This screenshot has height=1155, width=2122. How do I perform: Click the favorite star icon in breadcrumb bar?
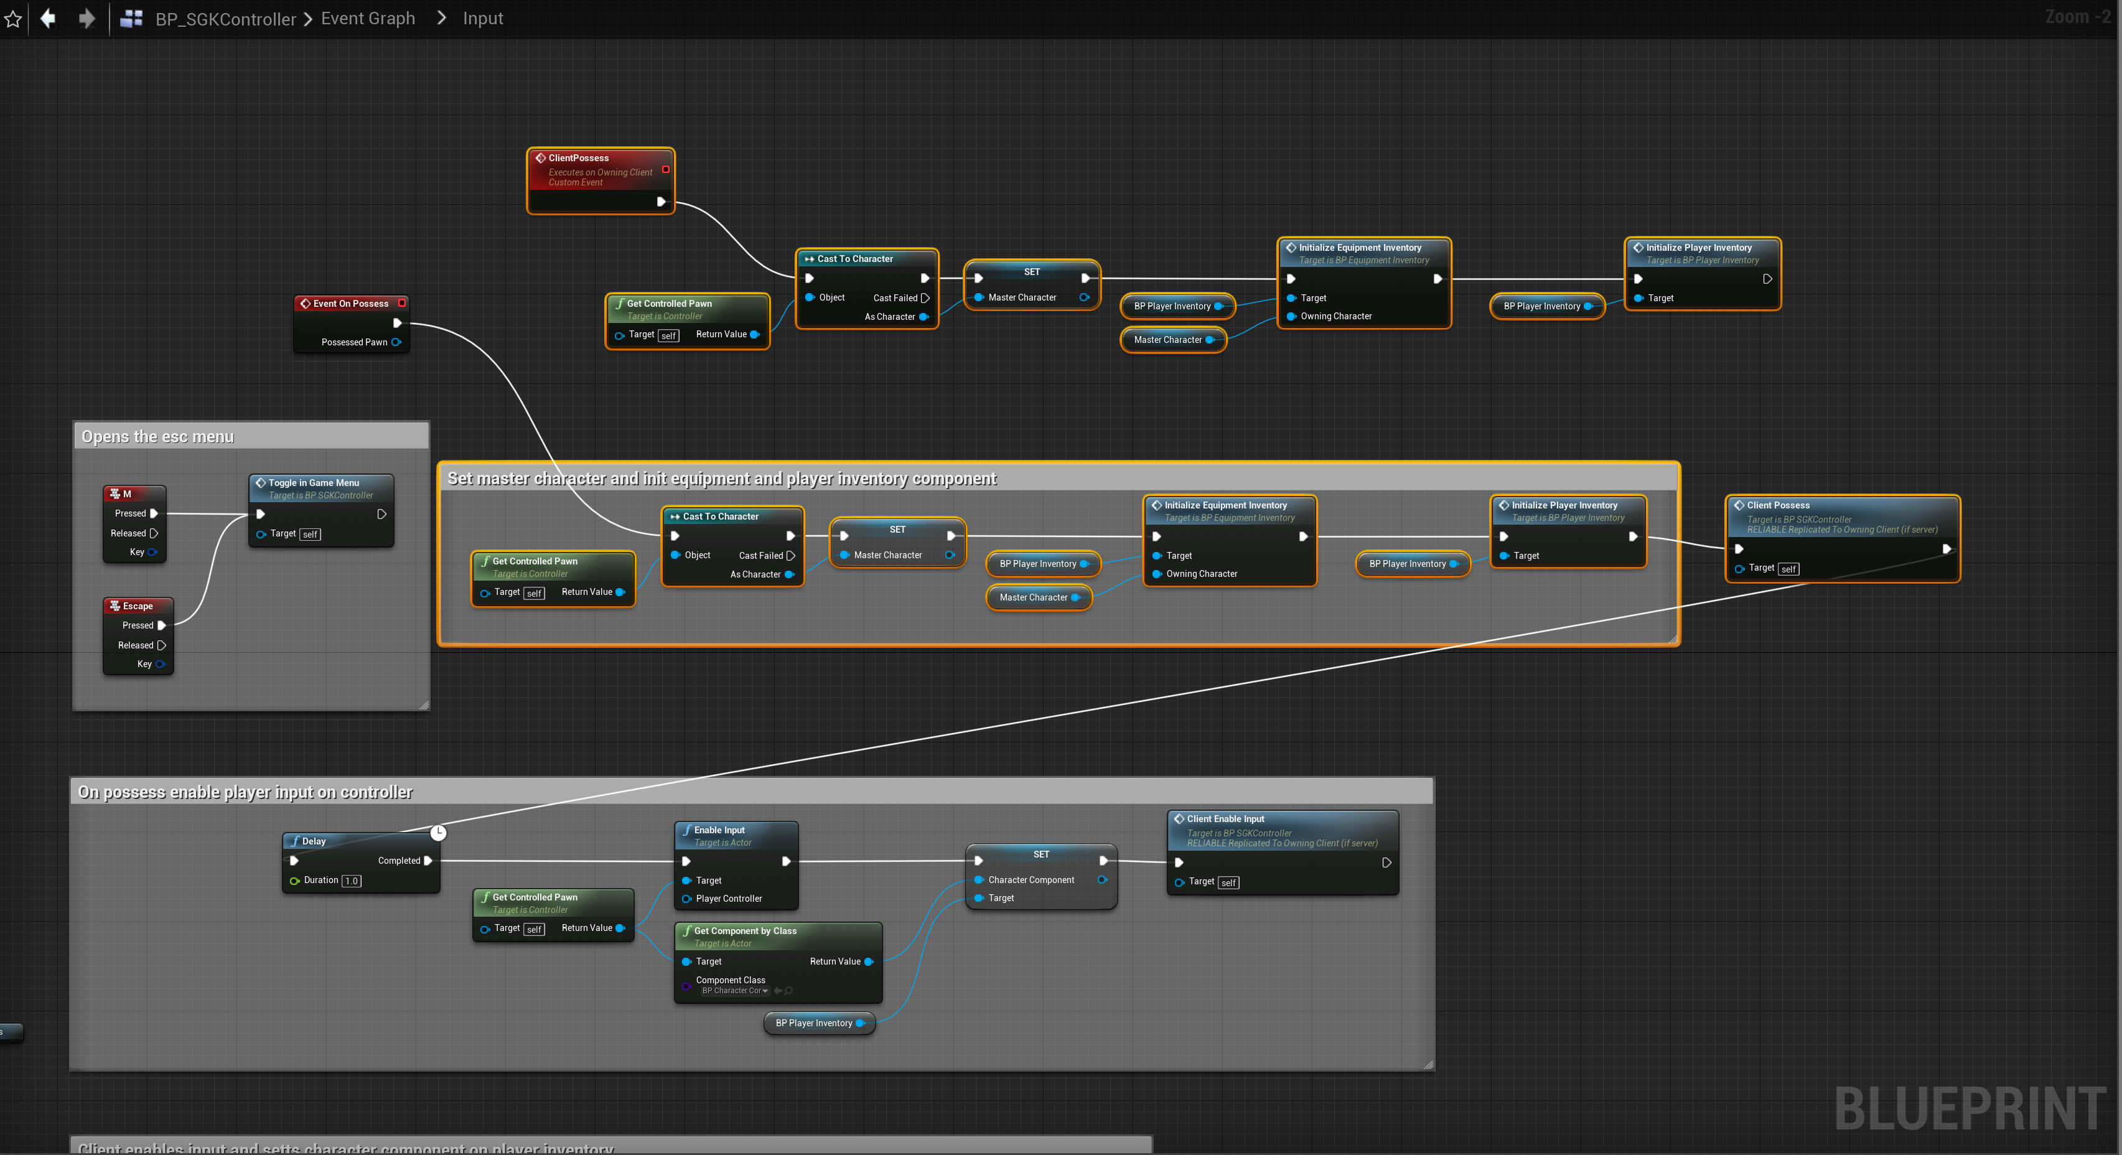click(x=12, y=18)
